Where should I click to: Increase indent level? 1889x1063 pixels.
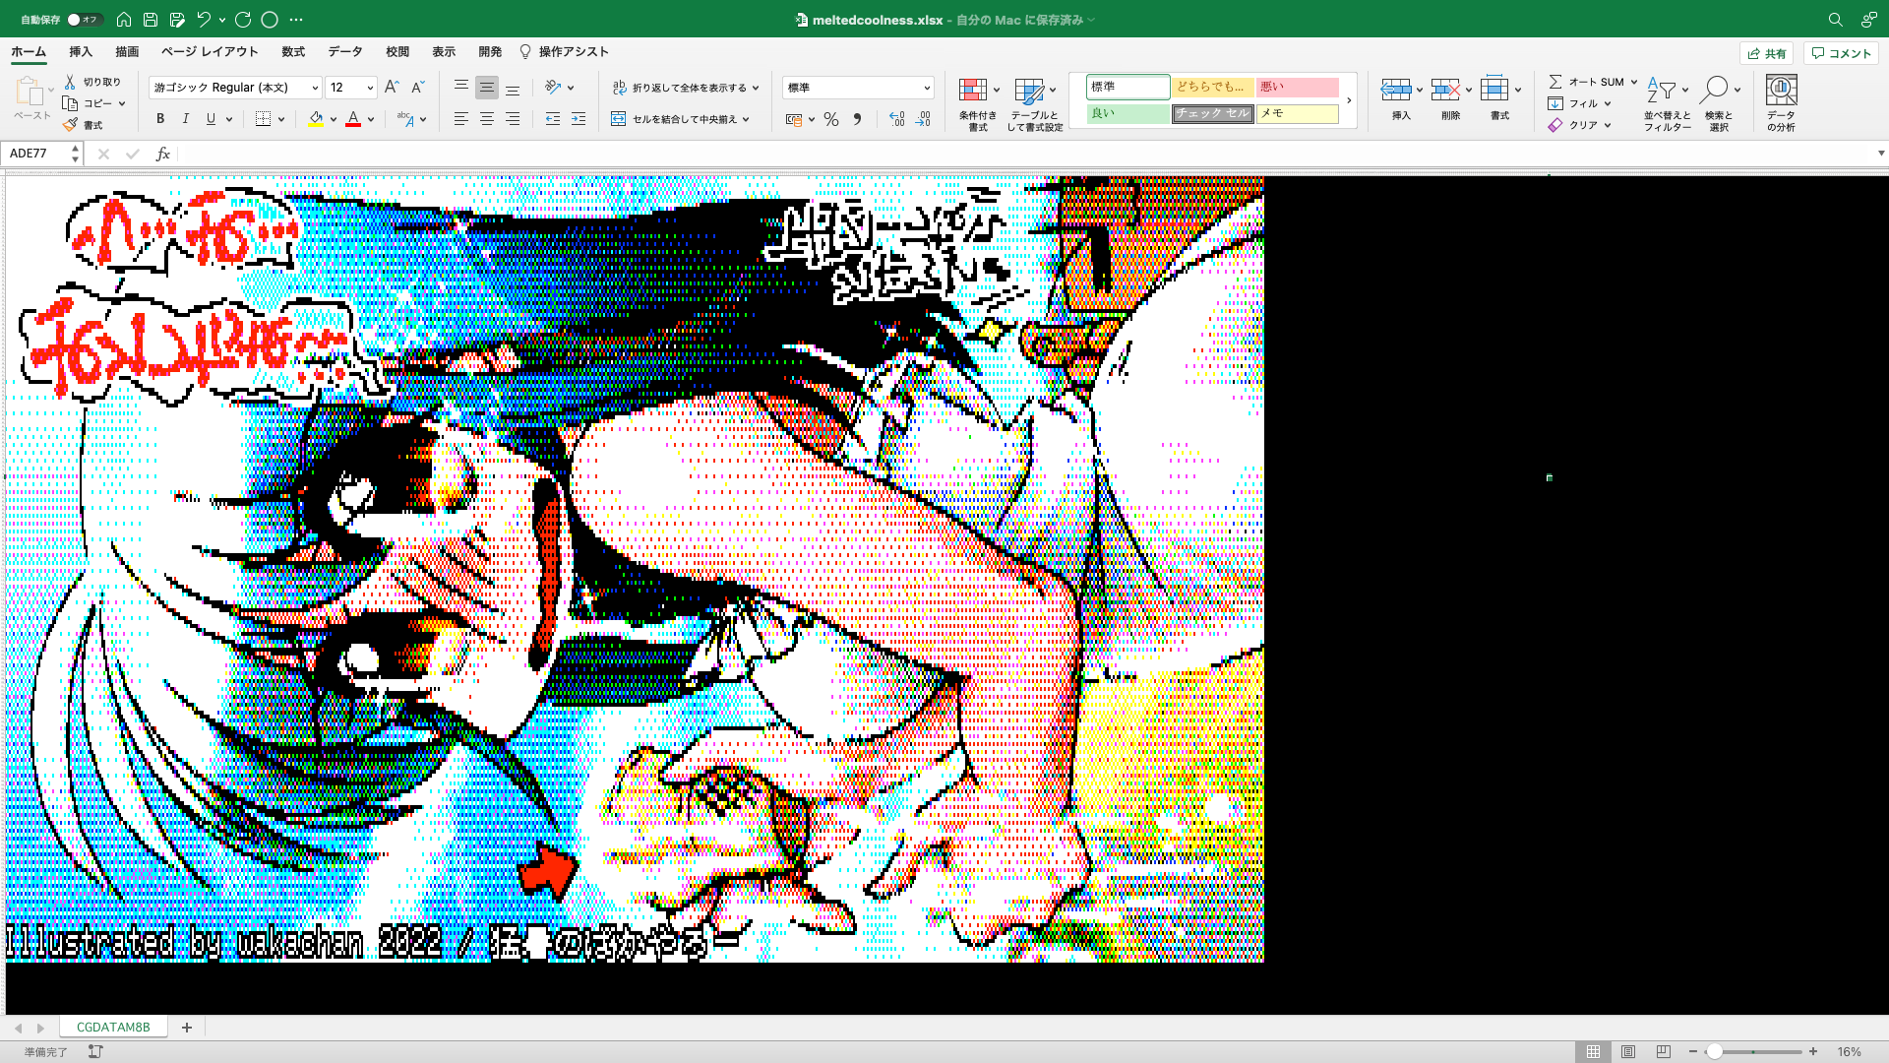pyautogui.click(x=579, y=119)
